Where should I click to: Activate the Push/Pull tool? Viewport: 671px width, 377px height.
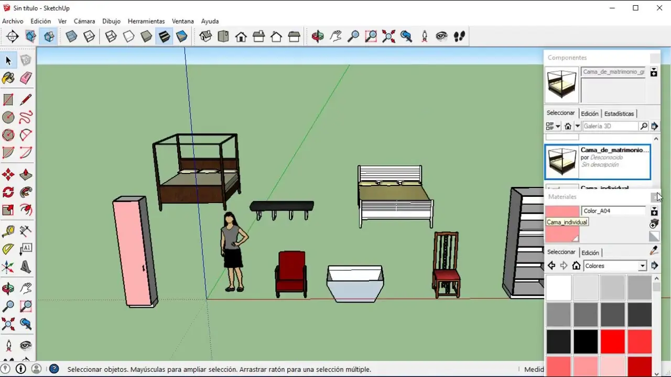tap(26, 174)
